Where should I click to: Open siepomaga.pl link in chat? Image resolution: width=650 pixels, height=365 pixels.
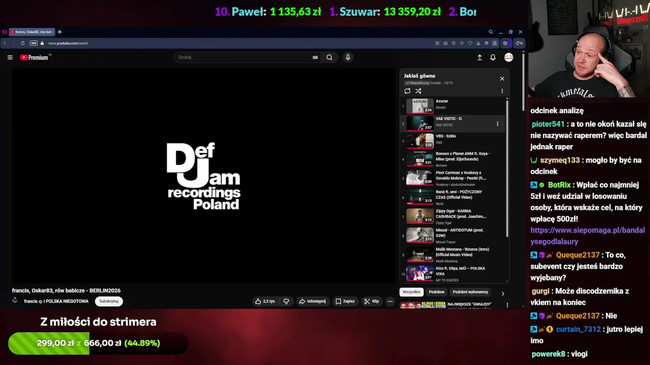588,236
